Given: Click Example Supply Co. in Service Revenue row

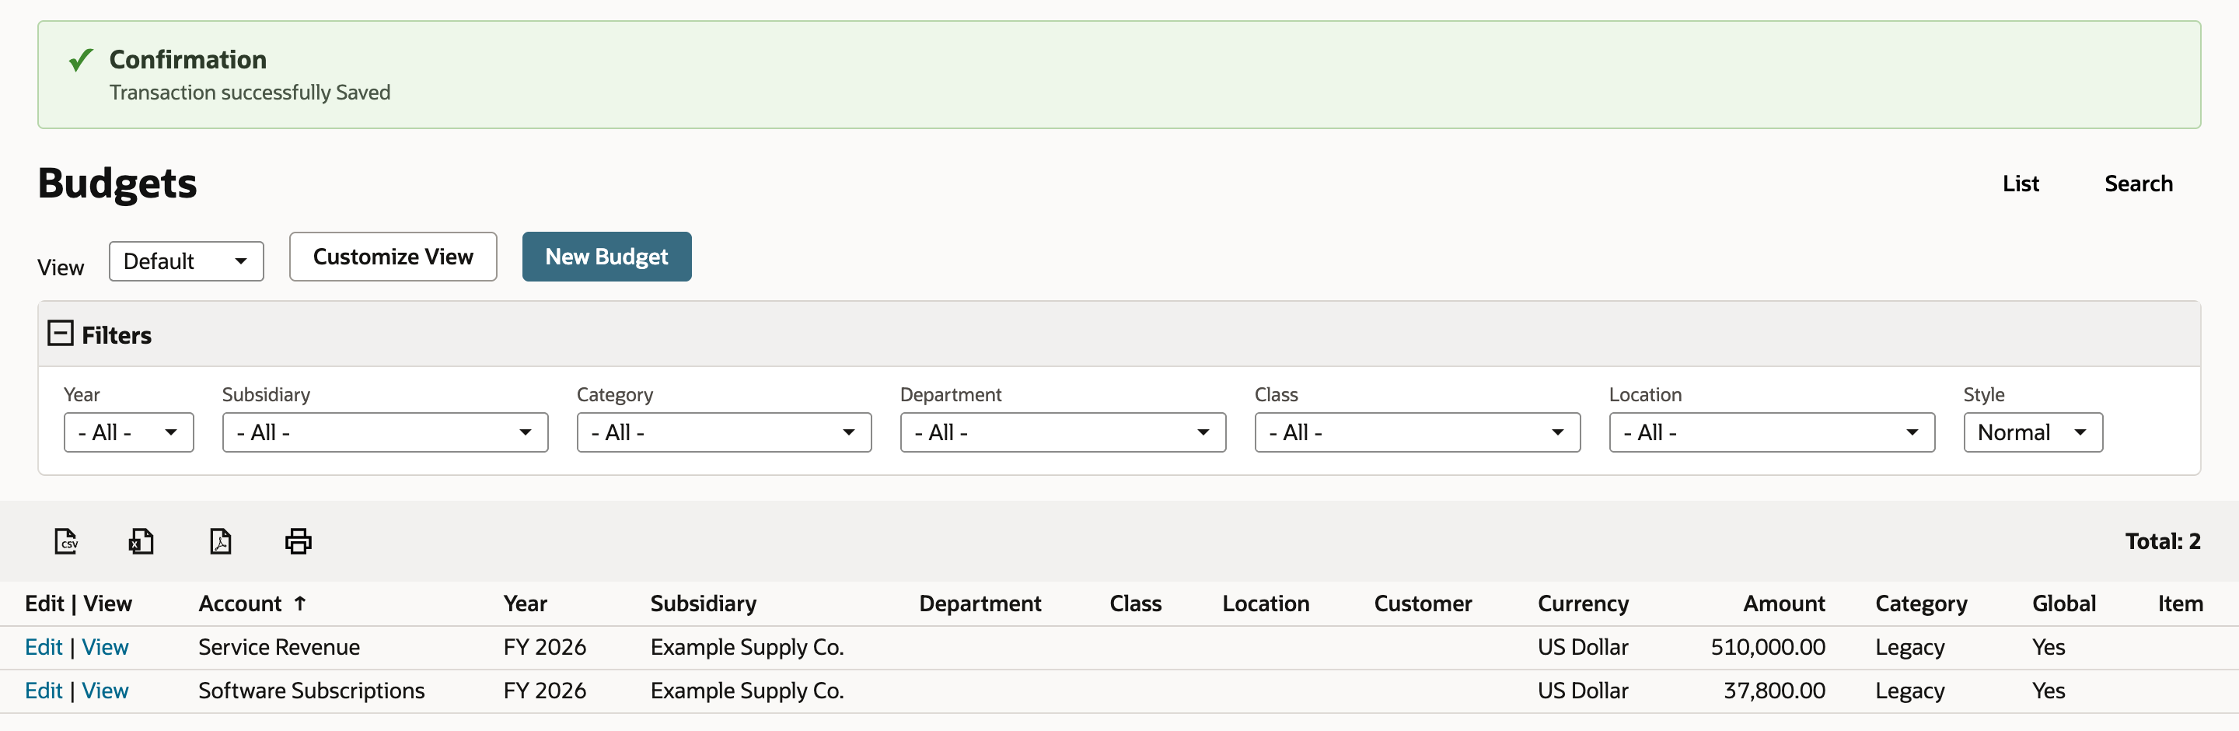Looking at the screenshot, I should [746, 647].
